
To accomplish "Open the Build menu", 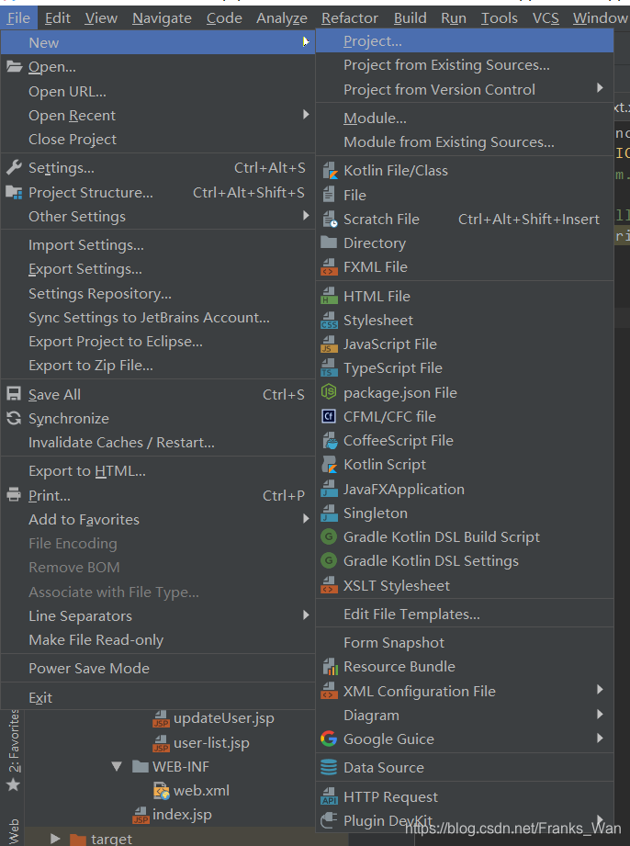I will pyautogui.click(x=410, y=18).
